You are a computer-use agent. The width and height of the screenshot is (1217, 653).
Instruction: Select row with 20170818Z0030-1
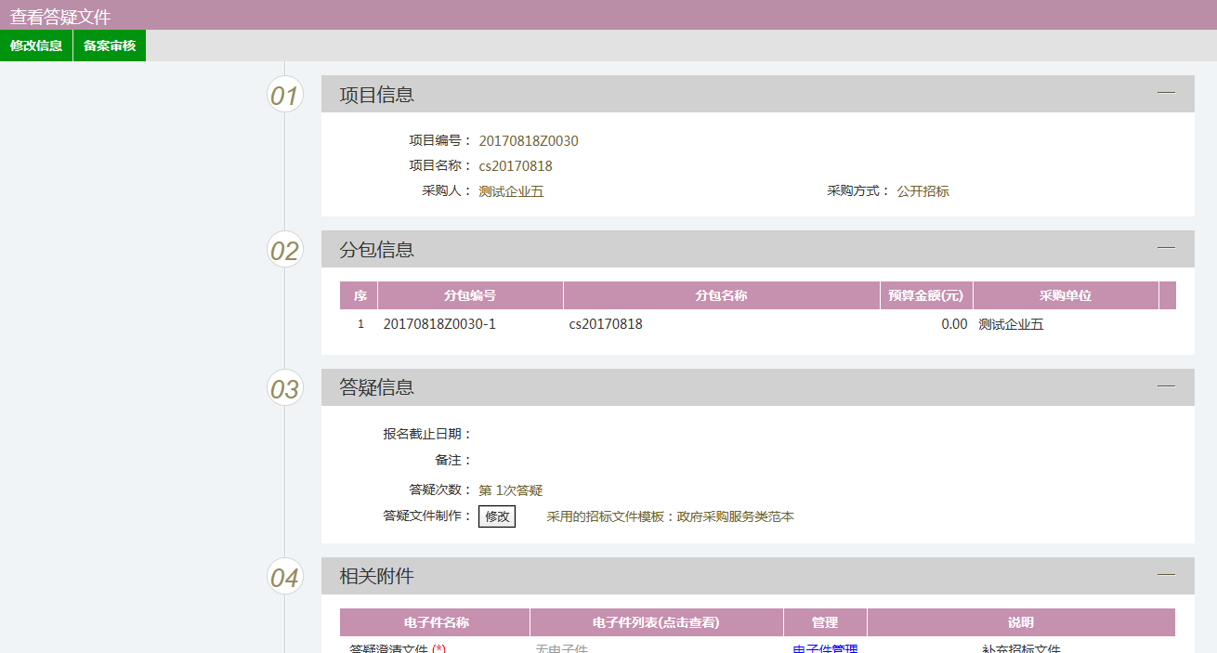tap(439, 324)
